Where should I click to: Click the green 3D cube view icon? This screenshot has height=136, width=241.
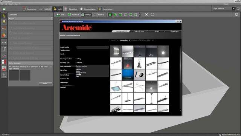click(120, 15)
